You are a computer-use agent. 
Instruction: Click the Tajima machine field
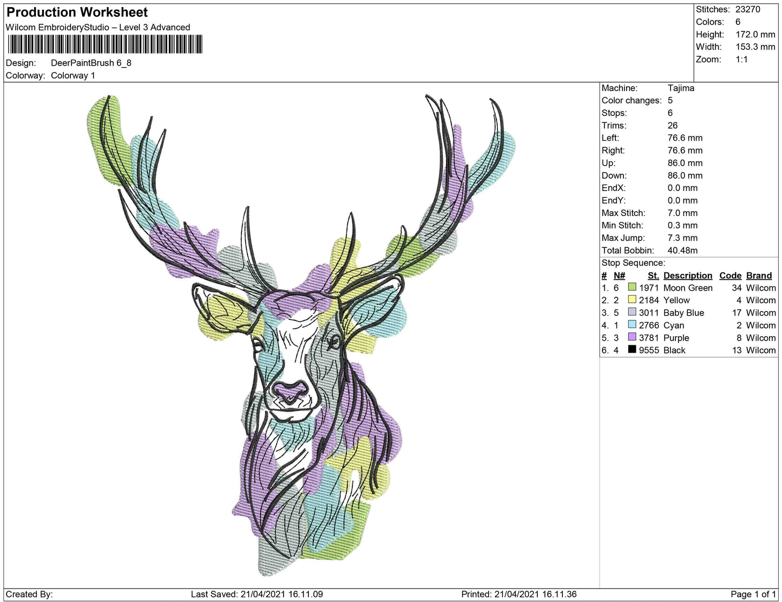681,88
